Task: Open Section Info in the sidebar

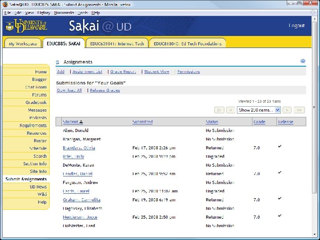Action: click(35, 164)
